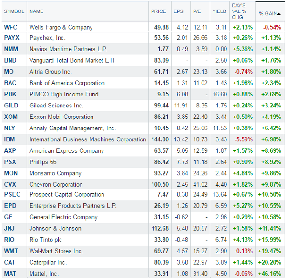286x278 pixels.
Task: Open the JNJ symbol link
Action: (10, 228)
